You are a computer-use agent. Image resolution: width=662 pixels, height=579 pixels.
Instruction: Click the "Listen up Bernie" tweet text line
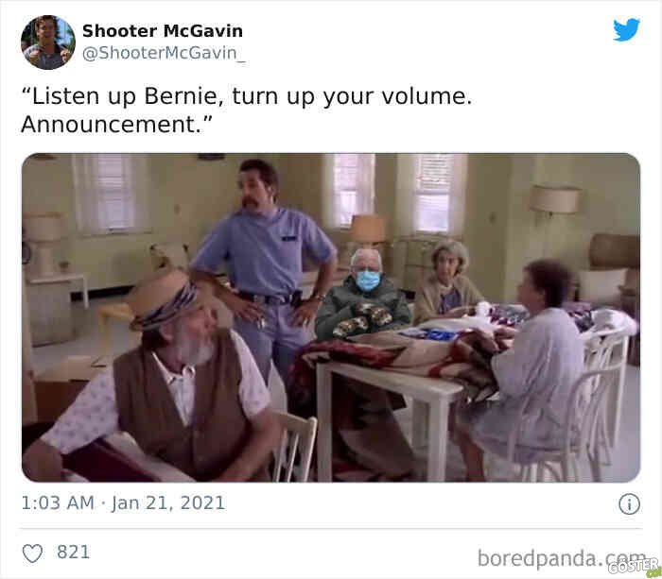click(x=247, y=96)
